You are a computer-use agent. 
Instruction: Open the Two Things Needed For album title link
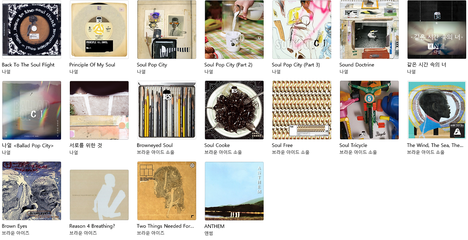[x=165, y=226]
